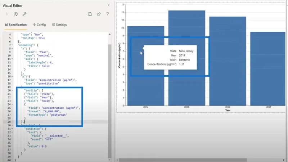Toggle the auto-apply icon

pyautogui.click(x=16, y=14)
